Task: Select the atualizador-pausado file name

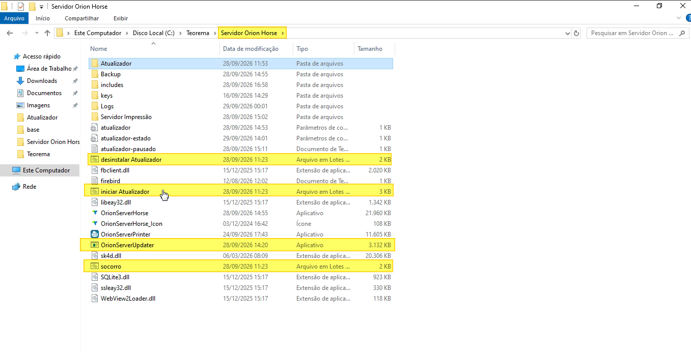Action: [x=128, y=149]
